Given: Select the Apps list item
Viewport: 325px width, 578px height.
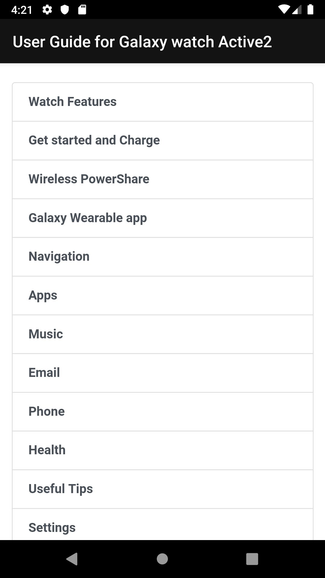Looking at the screenshot, I should click(x=162, y=295).
